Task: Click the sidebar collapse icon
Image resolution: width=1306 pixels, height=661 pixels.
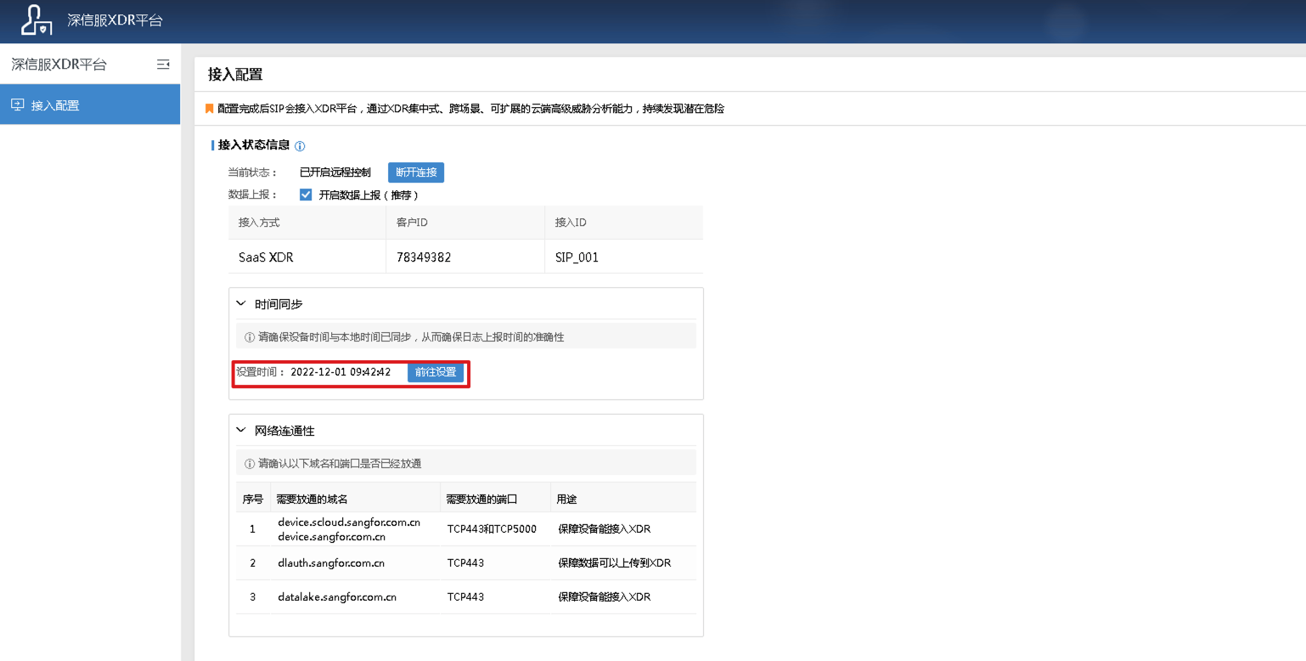Action: tap(163, 64)
